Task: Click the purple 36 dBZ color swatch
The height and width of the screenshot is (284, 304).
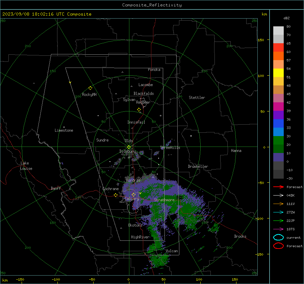Action: pyautogui.click(x=278, y=115)
